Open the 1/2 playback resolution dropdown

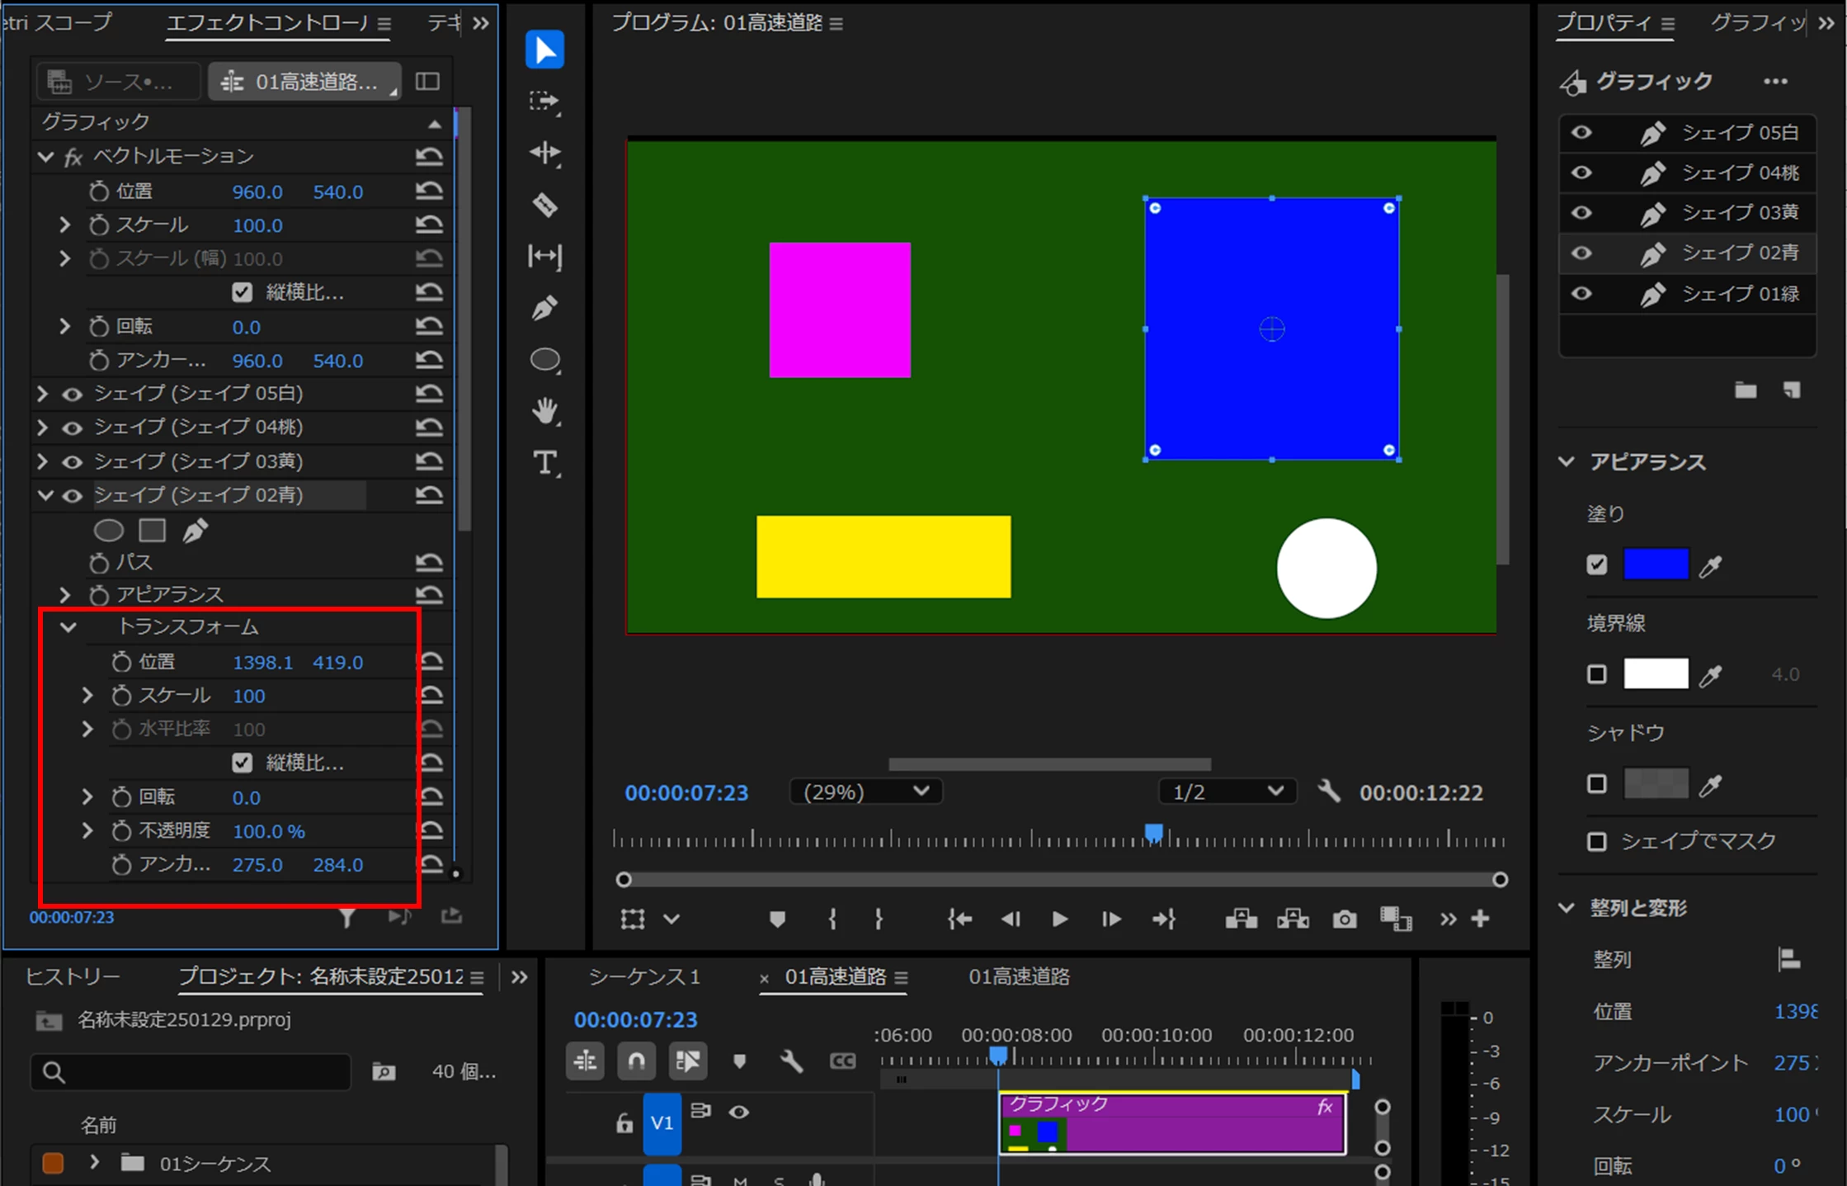click(1227, 792)
